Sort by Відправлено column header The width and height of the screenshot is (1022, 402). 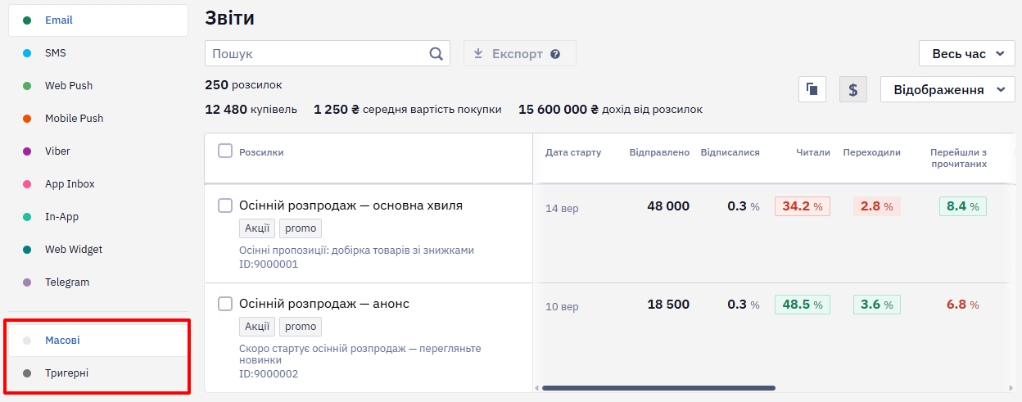tap(659, 152)
